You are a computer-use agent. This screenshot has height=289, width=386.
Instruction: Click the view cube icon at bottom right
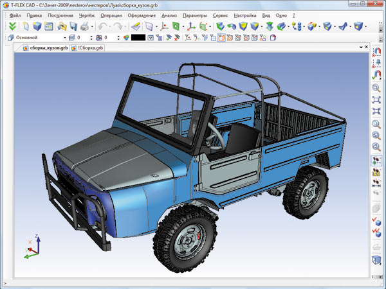click(376, 260)
